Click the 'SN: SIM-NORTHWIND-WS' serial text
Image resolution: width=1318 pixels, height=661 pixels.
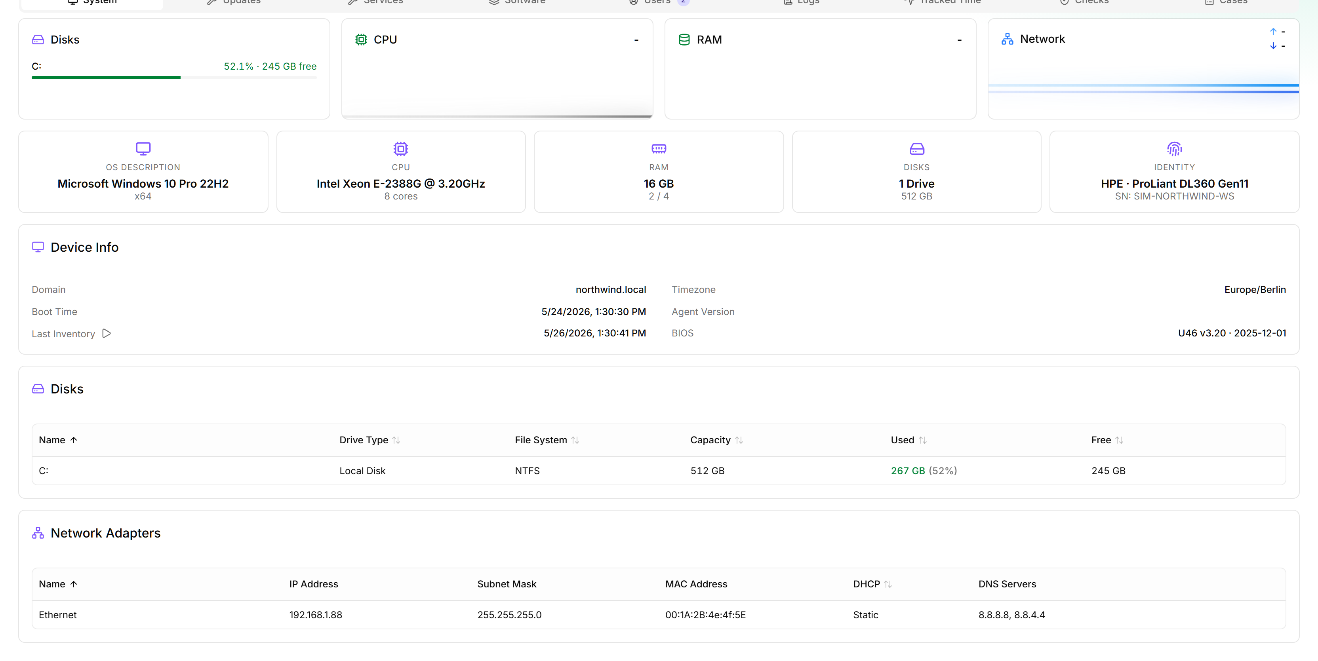[1175, 196]
